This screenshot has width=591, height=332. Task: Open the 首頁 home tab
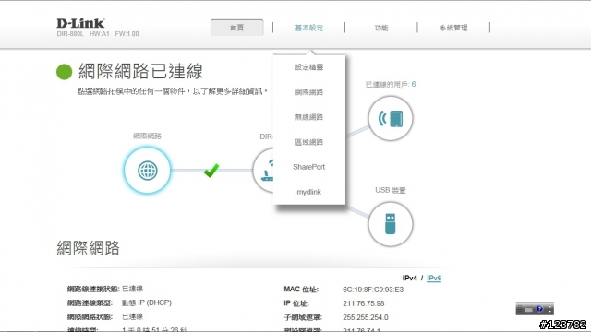click(x=236, y=28)
